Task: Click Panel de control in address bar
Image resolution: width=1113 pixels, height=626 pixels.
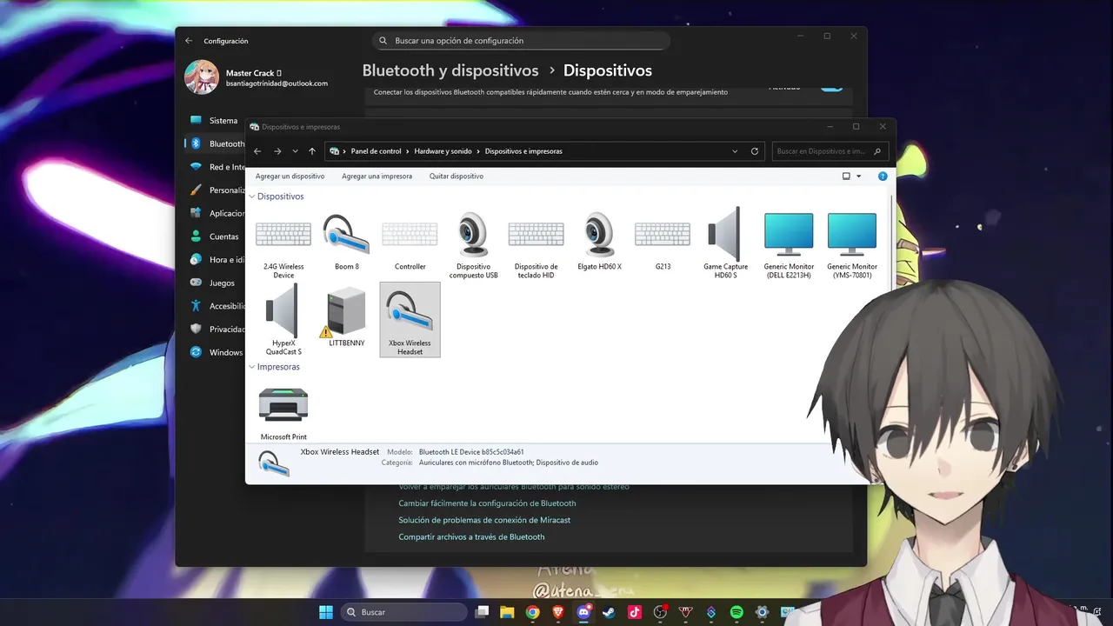Action: pyautogui.click(x=377, y=151)
